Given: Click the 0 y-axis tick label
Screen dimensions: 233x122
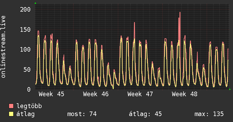Looking at the screenshot, I should pos(29,90).
